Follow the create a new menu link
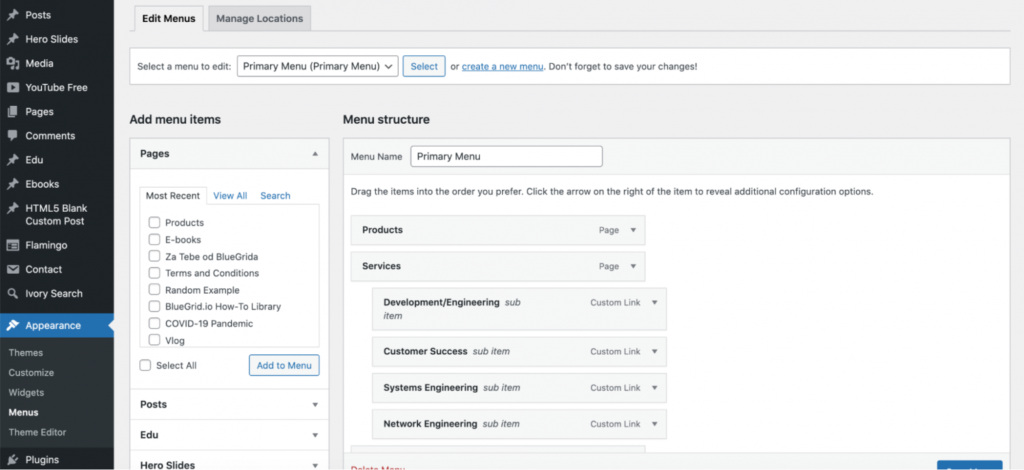Image resolution: width=1024 pixels, height=470 pixels. [x=502, y=66]
